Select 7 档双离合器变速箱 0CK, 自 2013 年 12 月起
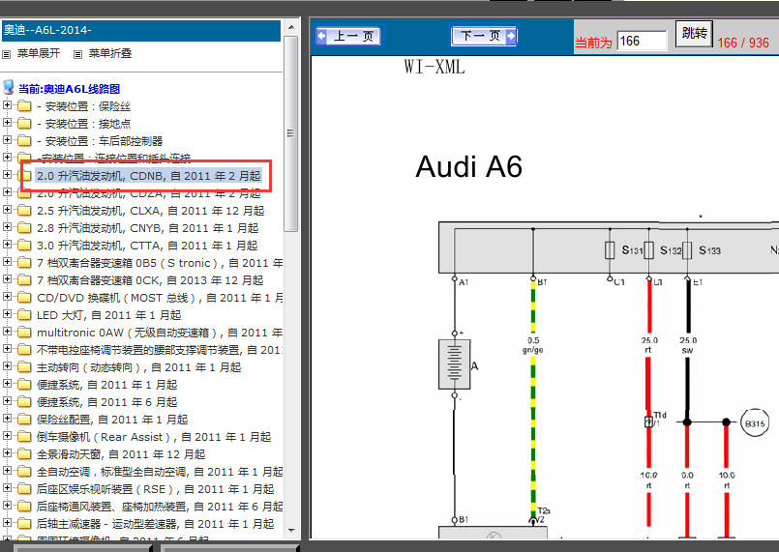This screenshot has height=552, width=779. coord(150,280)
